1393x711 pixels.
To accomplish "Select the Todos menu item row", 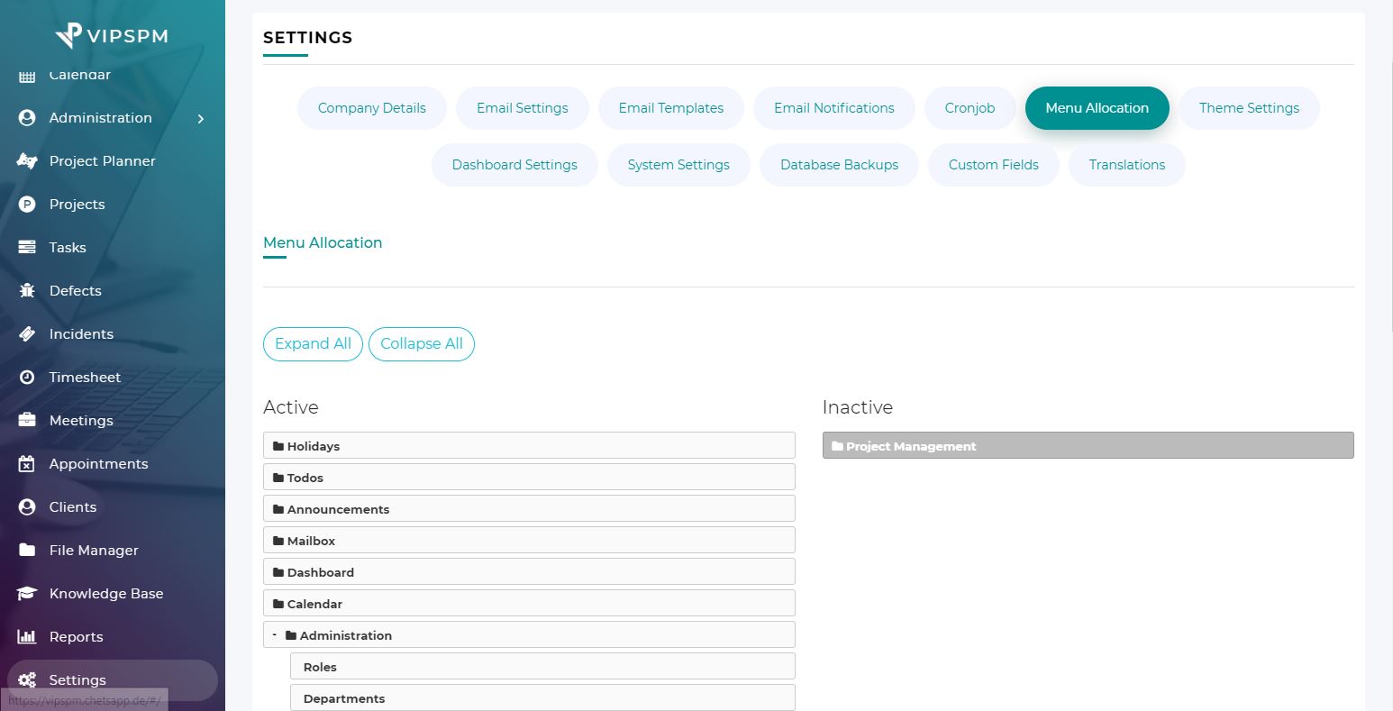I will pyautogui.click(x=529, y=477).
